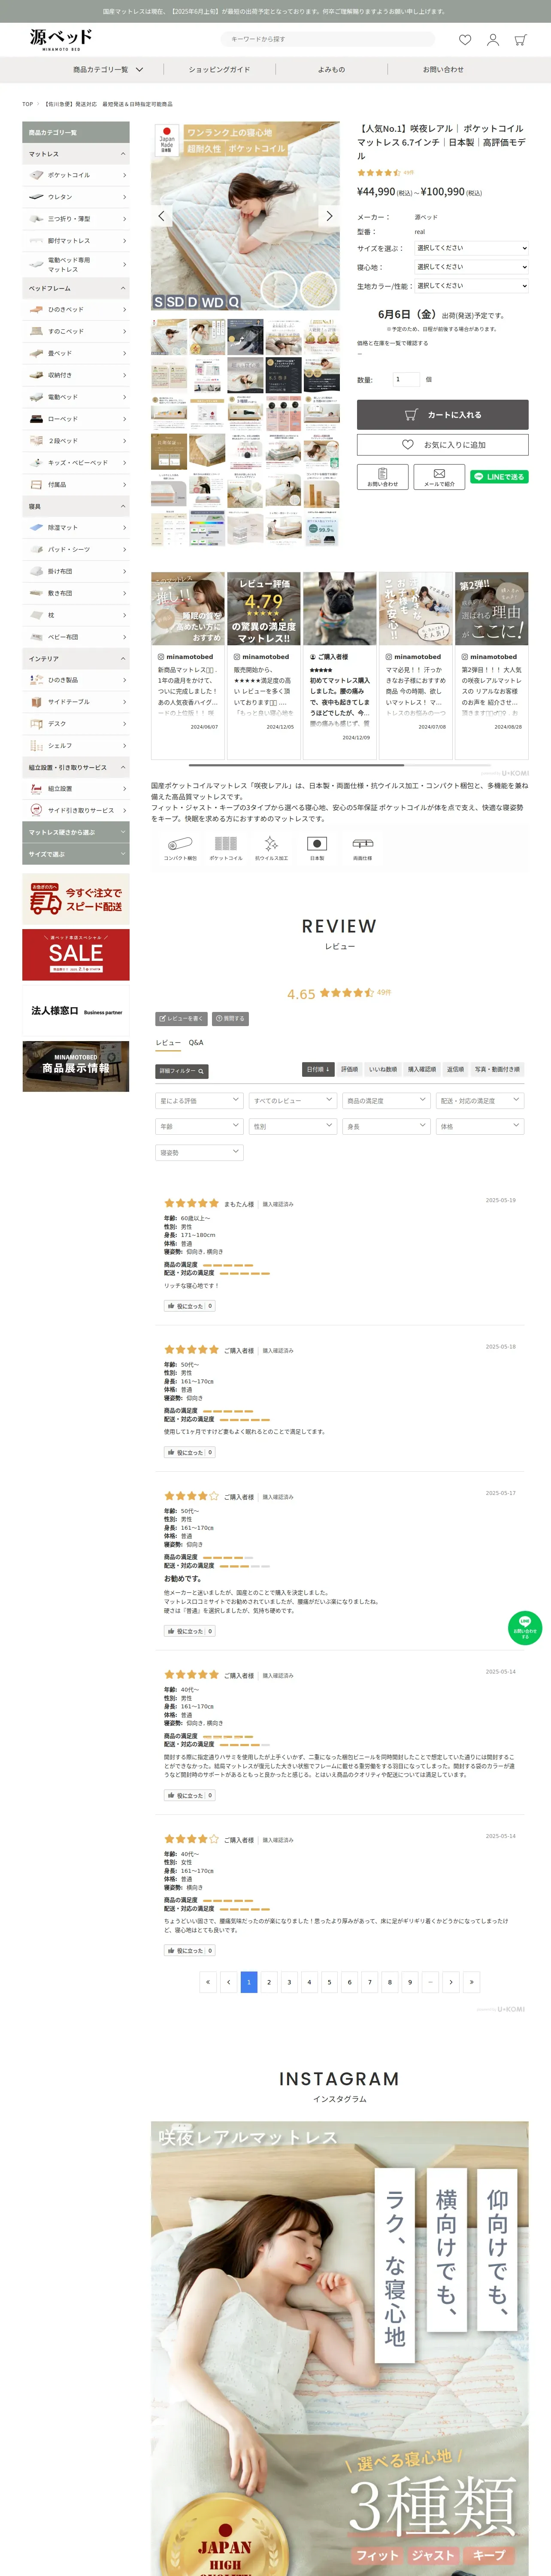
Task: Click the floating green お問い合わせ chat bubble
Action: point(525,1628)
